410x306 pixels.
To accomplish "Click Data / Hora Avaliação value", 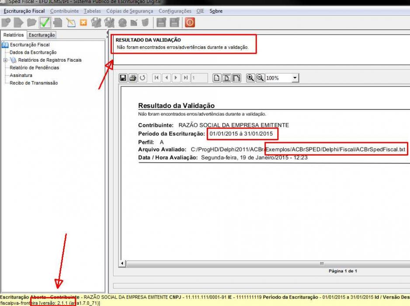I will click(254, 157).
